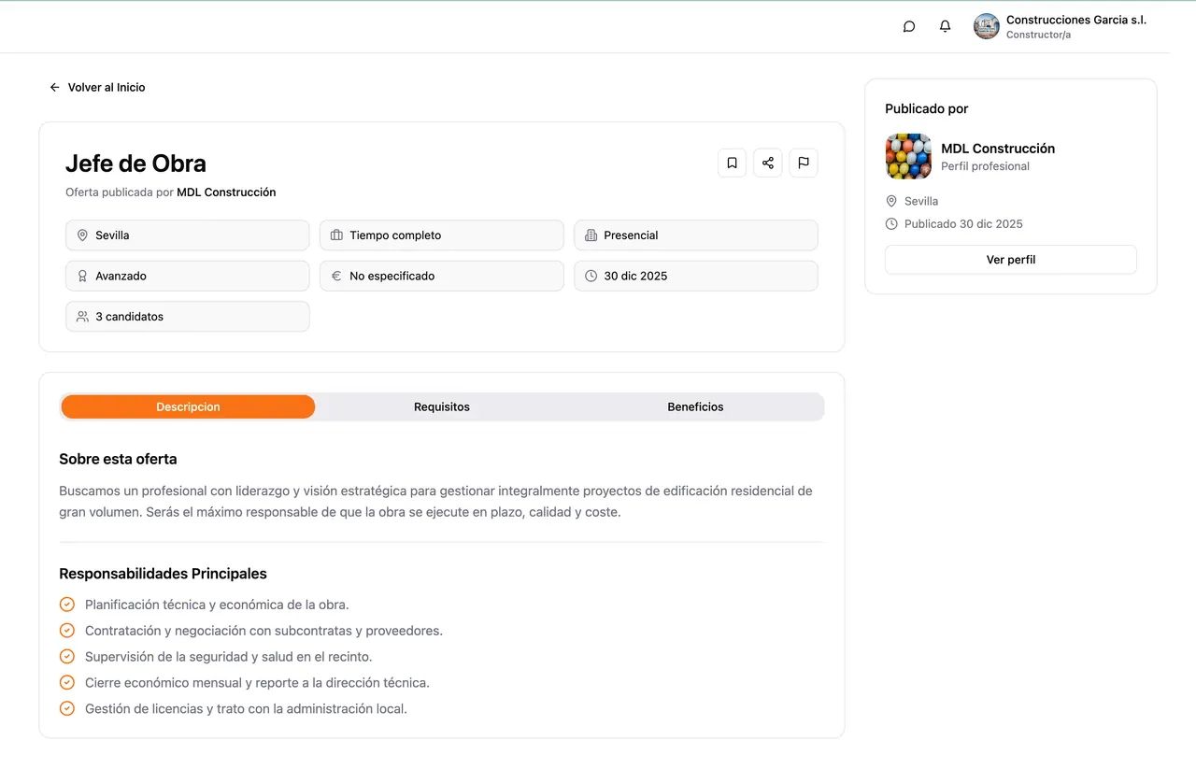Click Volver al Inicio link
Screen dimensions: 1196x783
(107, 87)
